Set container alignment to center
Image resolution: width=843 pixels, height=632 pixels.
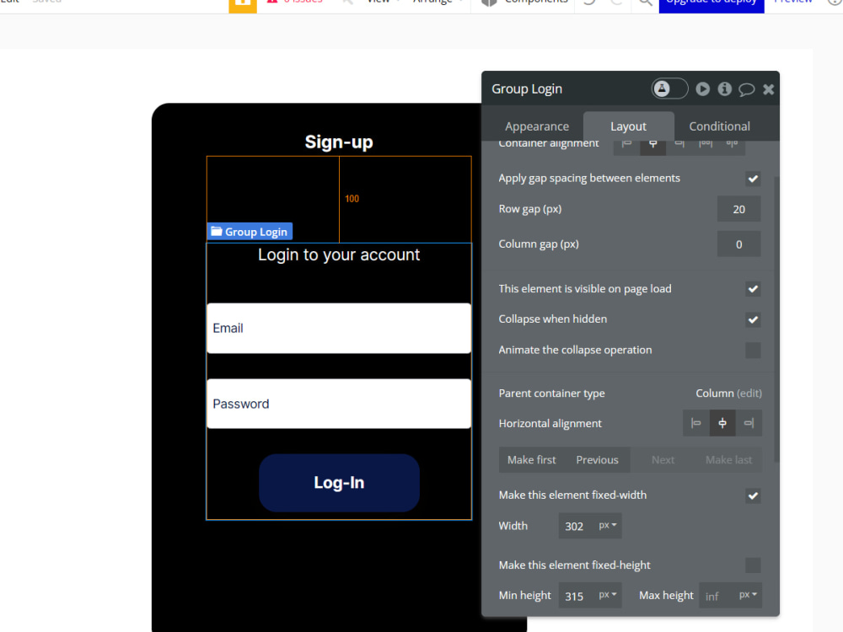[652, 146]
